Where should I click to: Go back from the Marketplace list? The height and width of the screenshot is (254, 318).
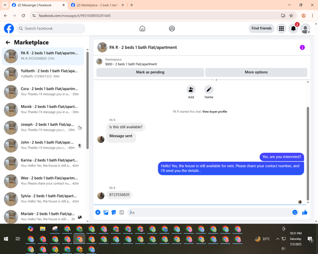tap(8, 43)
